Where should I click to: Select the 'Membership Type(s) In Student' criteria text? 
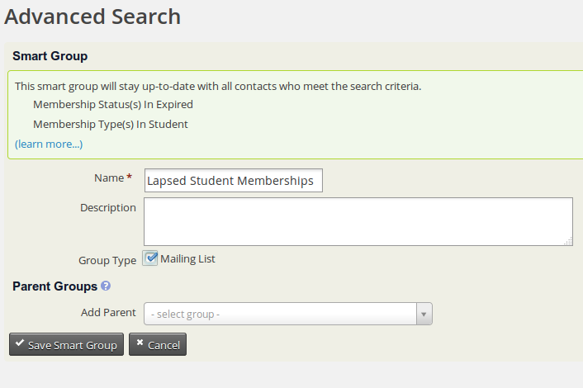(111, 124)
